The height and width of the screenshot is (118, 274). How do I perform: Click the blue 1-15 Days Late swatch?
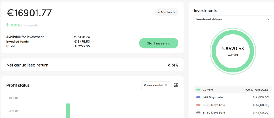198,97
